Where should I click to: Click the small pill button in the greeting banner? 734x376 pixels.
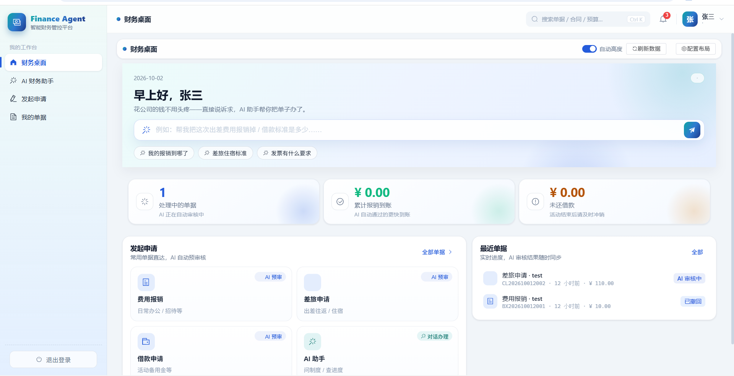click(x=697, y=78)
